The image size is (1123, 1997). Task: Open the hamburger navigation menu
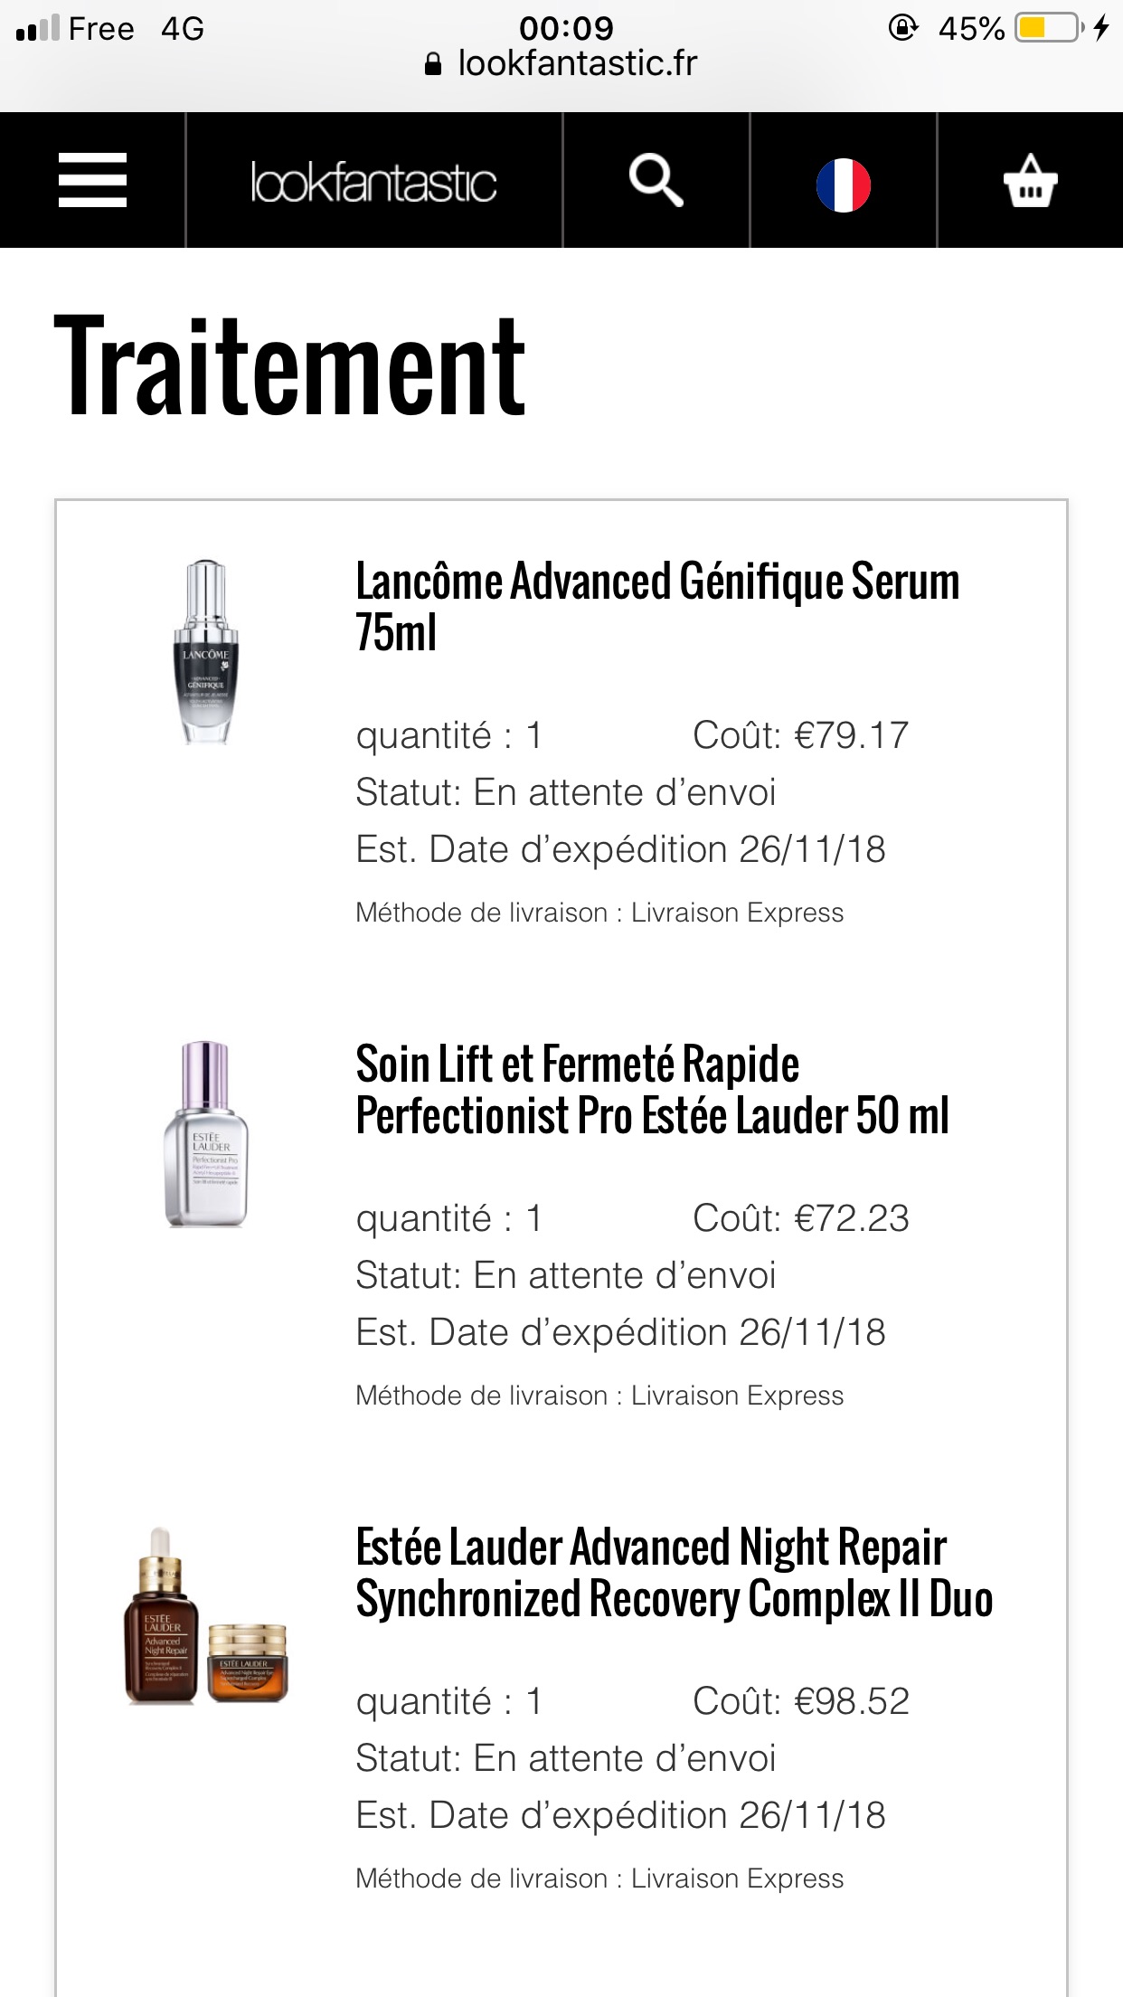point(92,180)
